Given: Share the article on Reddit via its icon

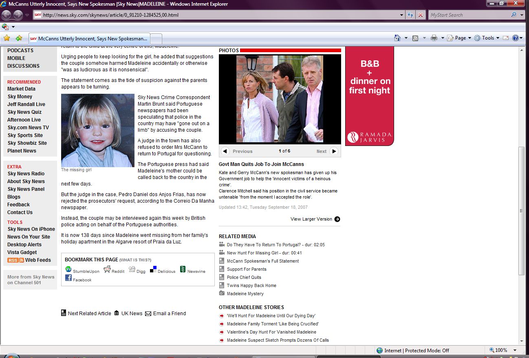Looking at the screenshot, I should (107, 270).
